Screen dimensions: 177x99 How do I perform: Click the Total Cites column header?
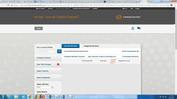coord(103,61)
